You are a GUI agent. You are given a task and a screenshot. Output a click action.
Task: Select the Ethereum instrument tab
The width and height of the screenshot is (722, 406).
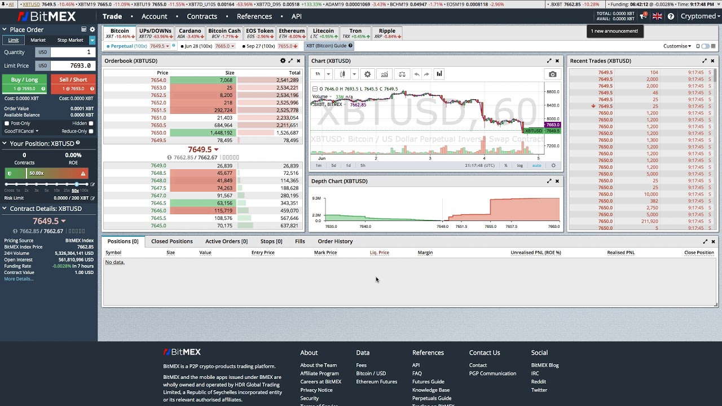tap(292, 34)
